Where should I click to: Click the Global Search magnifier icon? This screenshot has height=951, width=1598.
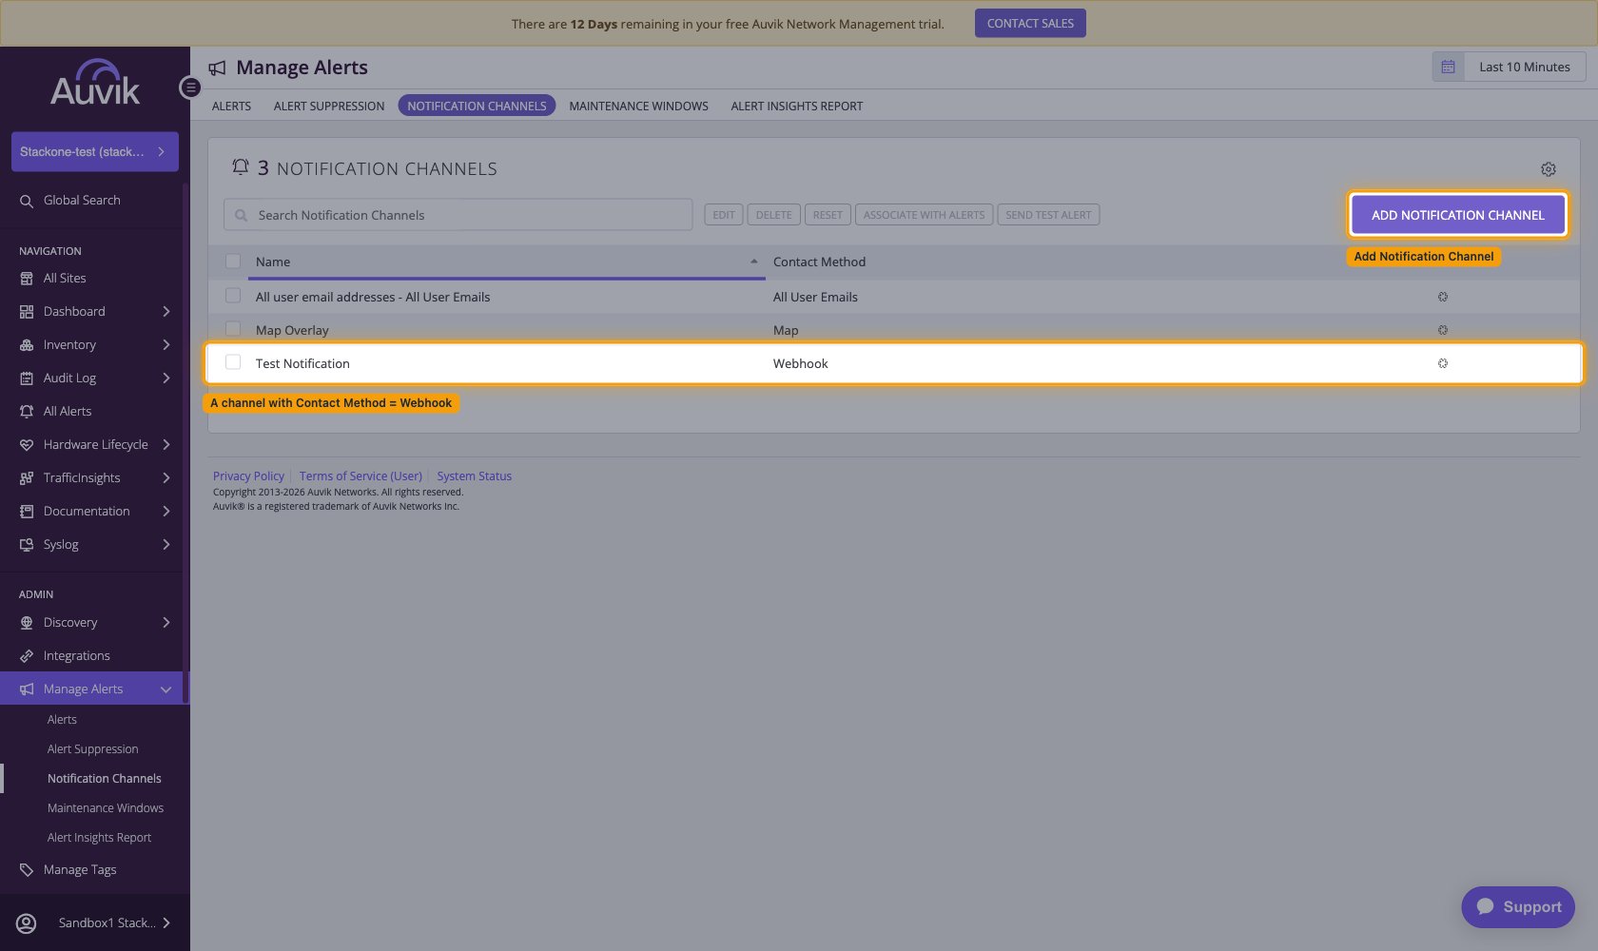tap(27, 201)
